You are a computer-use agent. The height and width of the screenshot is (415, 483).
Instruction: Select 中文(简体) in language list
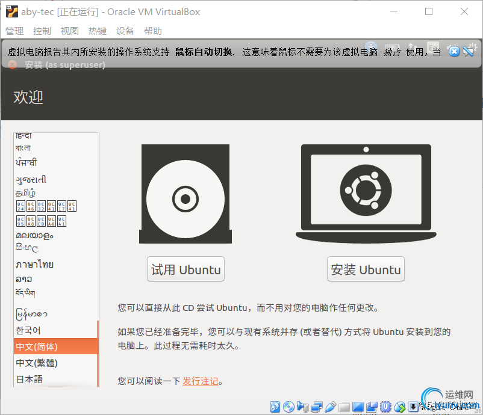55,346
